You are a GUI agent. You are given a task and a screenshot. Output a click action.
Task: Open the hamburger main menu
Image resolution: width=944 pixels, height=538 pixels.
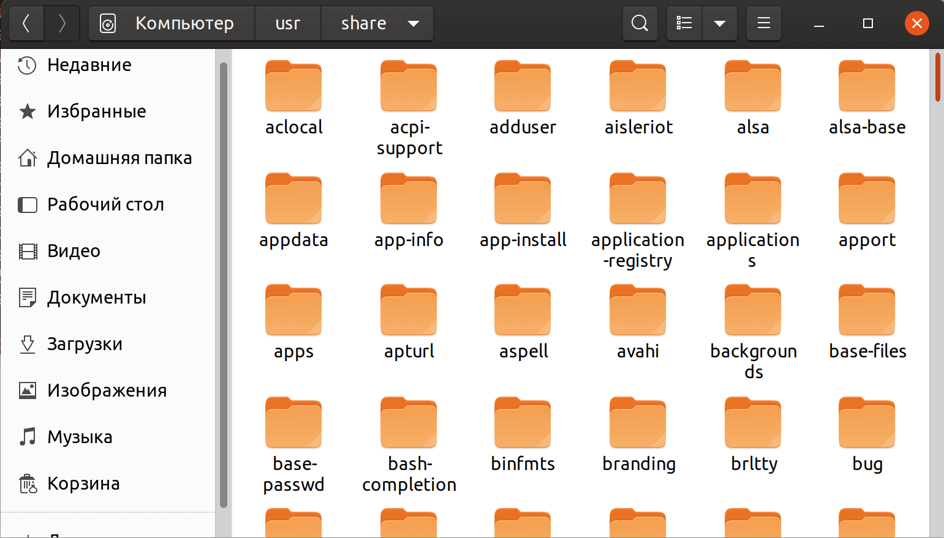(x=764, y=23)
